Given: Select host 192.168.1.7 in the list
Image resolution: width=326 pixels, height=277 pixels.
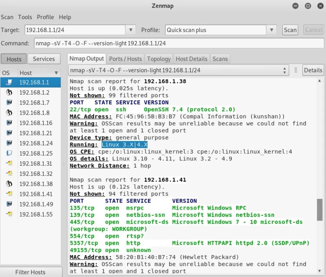Looking at the screenshot, I should (31, 102).
